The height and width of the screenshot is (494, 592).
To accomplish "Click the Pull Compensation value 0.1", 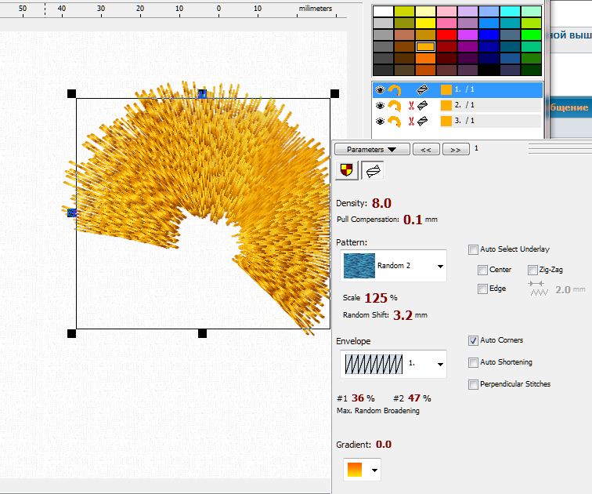I will click(413, 220).
